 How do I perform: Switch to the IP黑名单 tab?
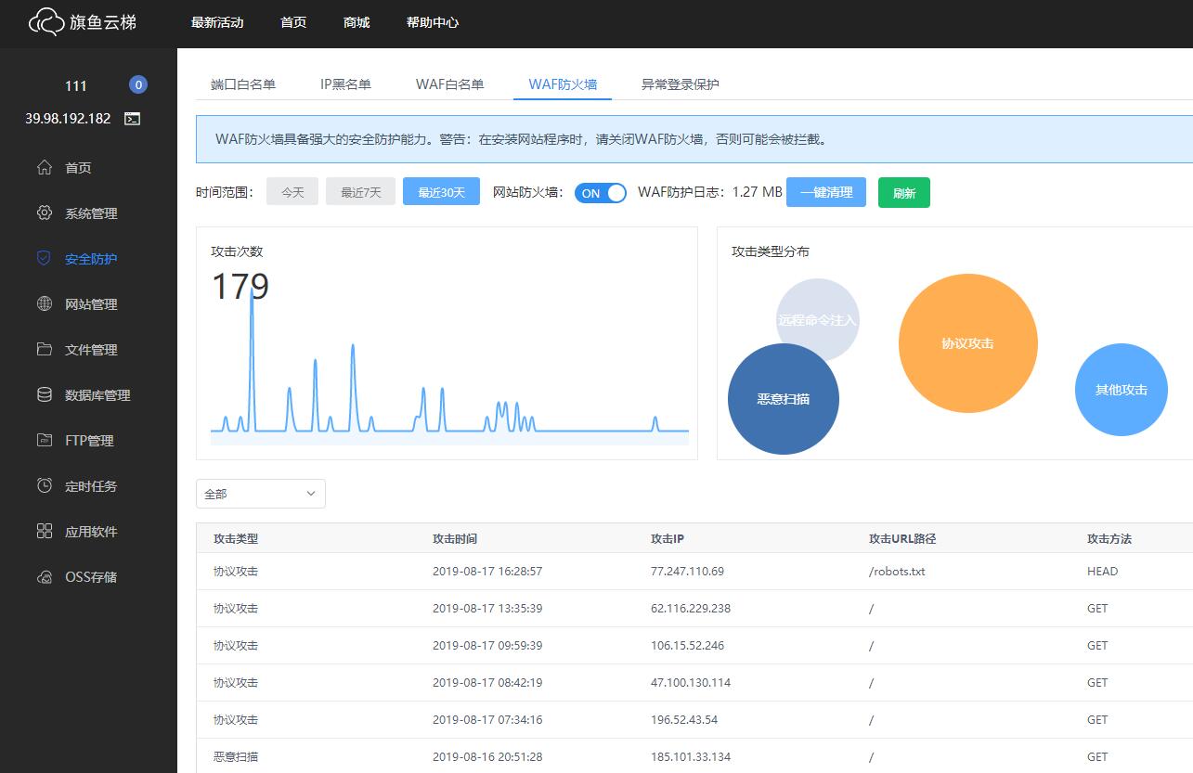coord(347,84)
